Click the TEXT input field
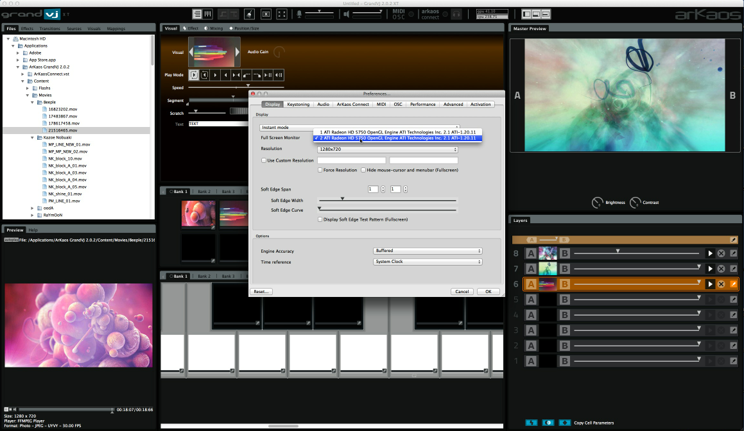Viewport: 744px width, 431px height. [x=218, y=124]
